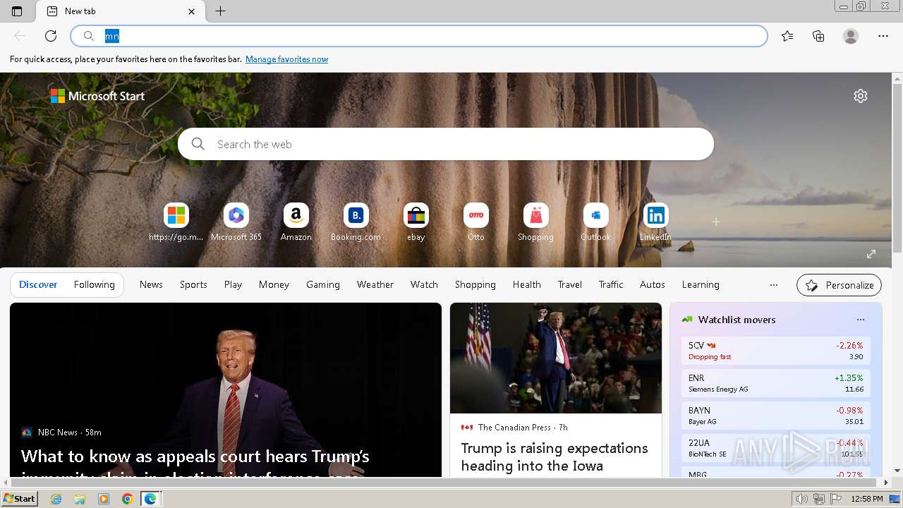This screenshot has width=903, height=508.
Task: Close the New tab
Action: coord(192,11)
